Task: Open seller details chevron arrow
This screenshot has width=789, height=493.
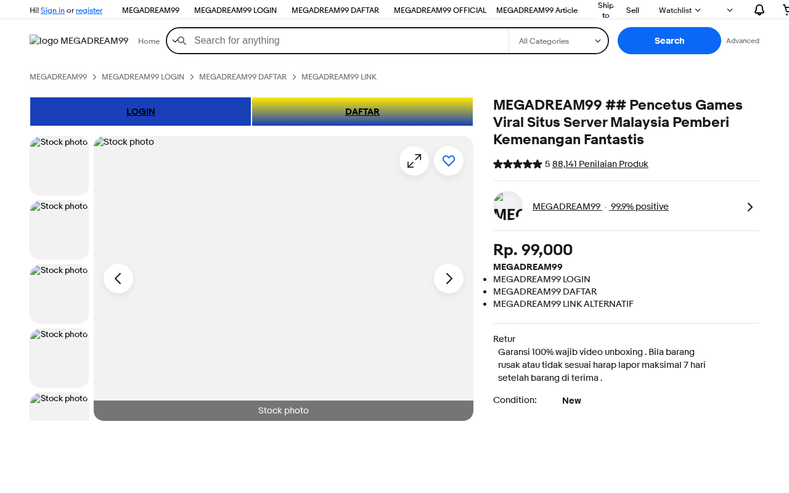Action: tap(750, 207)
